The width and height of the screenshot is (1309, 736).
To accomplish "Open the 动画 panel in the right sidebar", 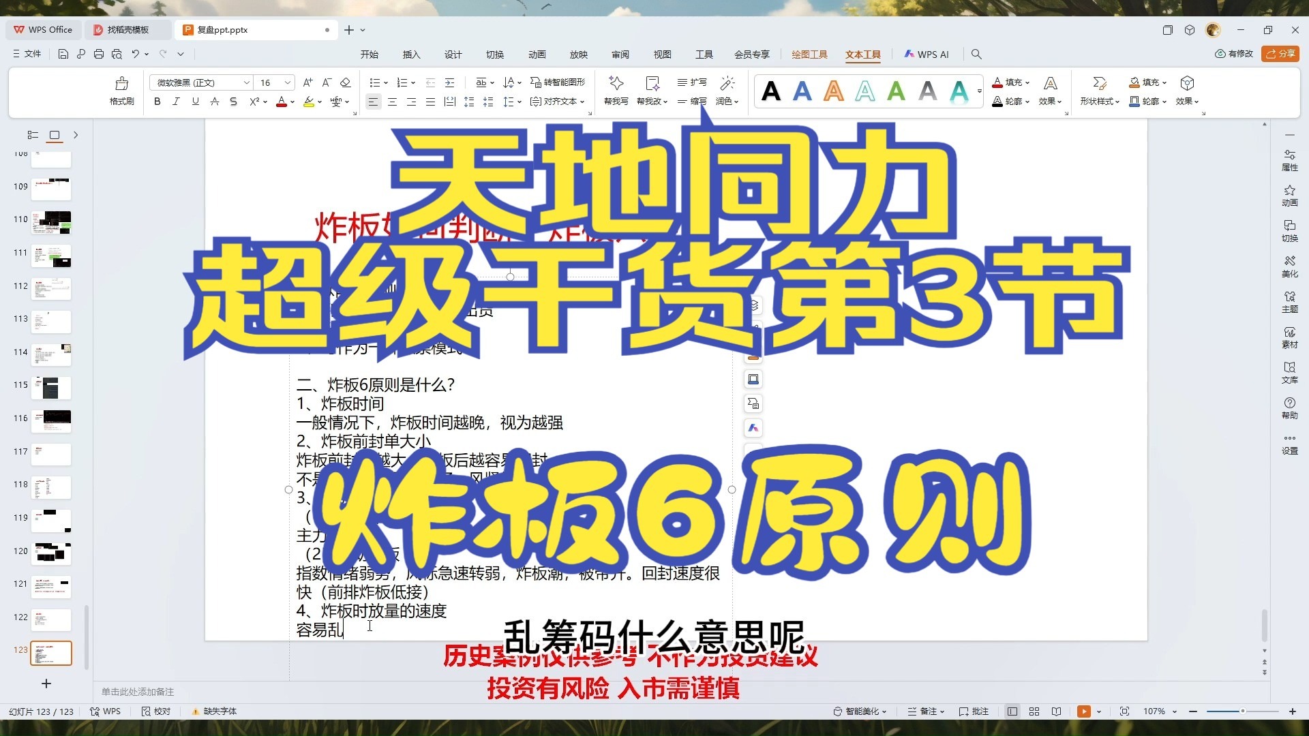I will tap(1289, 196).
